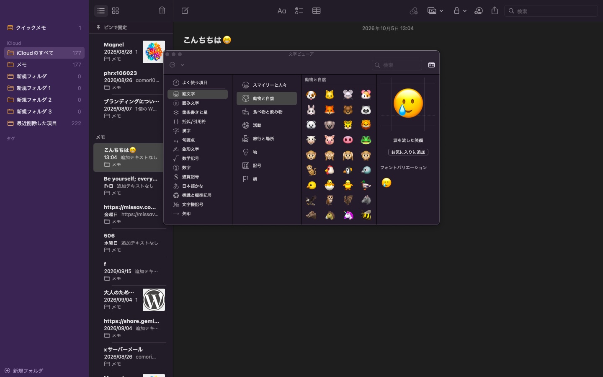Open 新規フォルダ 1 in the sidebar

pyautogui.click(x=44, y=88)
